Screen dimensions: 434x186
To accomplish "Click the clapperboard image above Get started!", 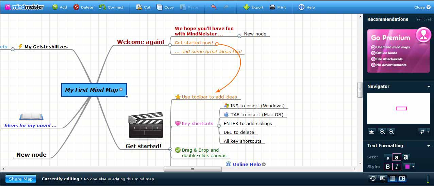I will tap(145, 126).
